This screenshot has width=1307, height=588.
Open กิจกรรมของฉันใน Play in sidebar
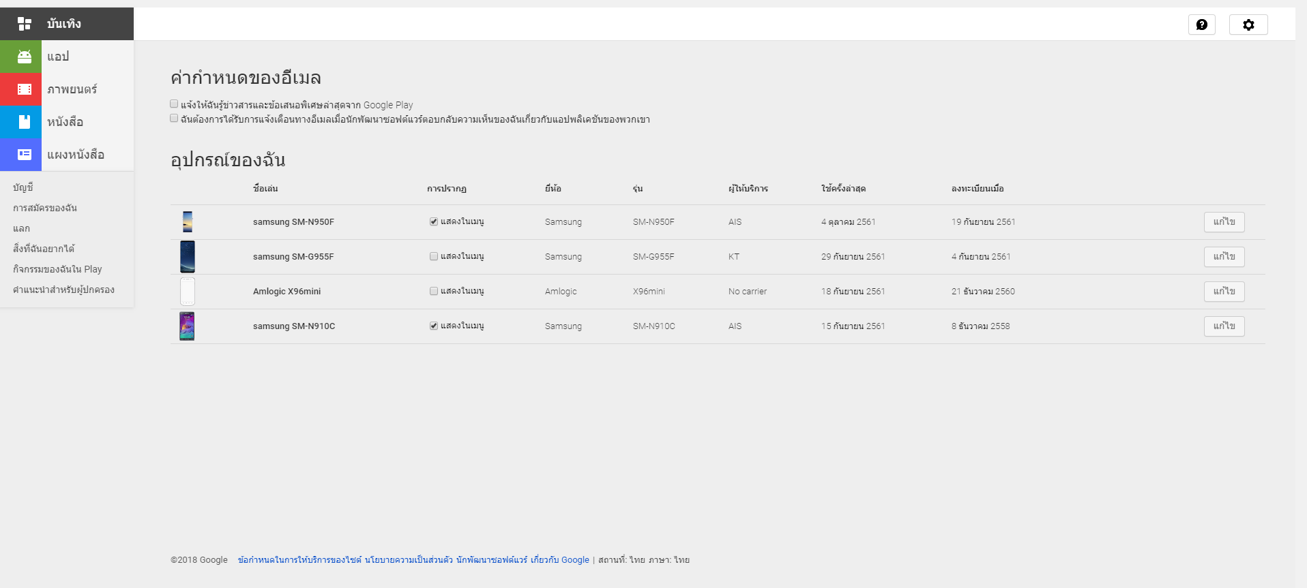(x=57, y=269)
